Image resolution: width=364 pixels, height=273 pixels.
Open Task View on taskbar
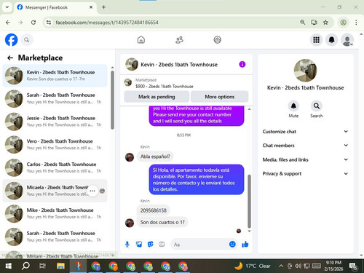tap(43, 266)
